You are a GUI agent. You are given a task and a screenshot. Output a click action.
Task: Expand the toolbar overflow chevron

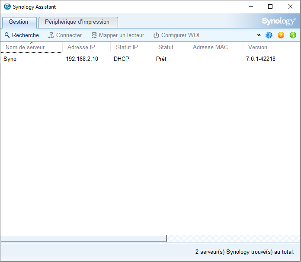[259, 35]
